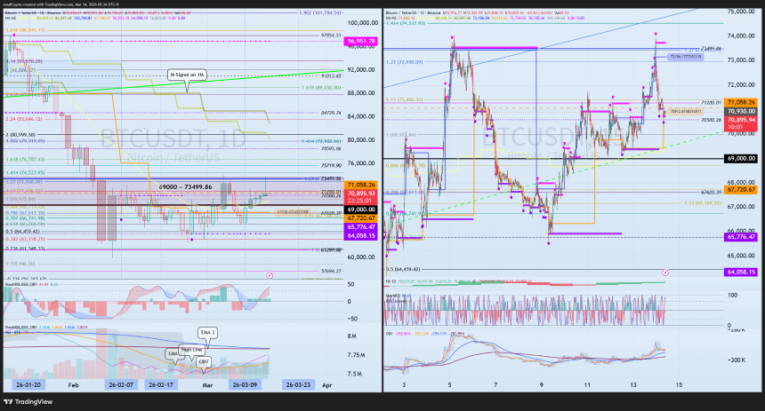Click black 69,000.00 tag on daily chart
This screenshot has width=765, height=411.
tap(361, 209)
